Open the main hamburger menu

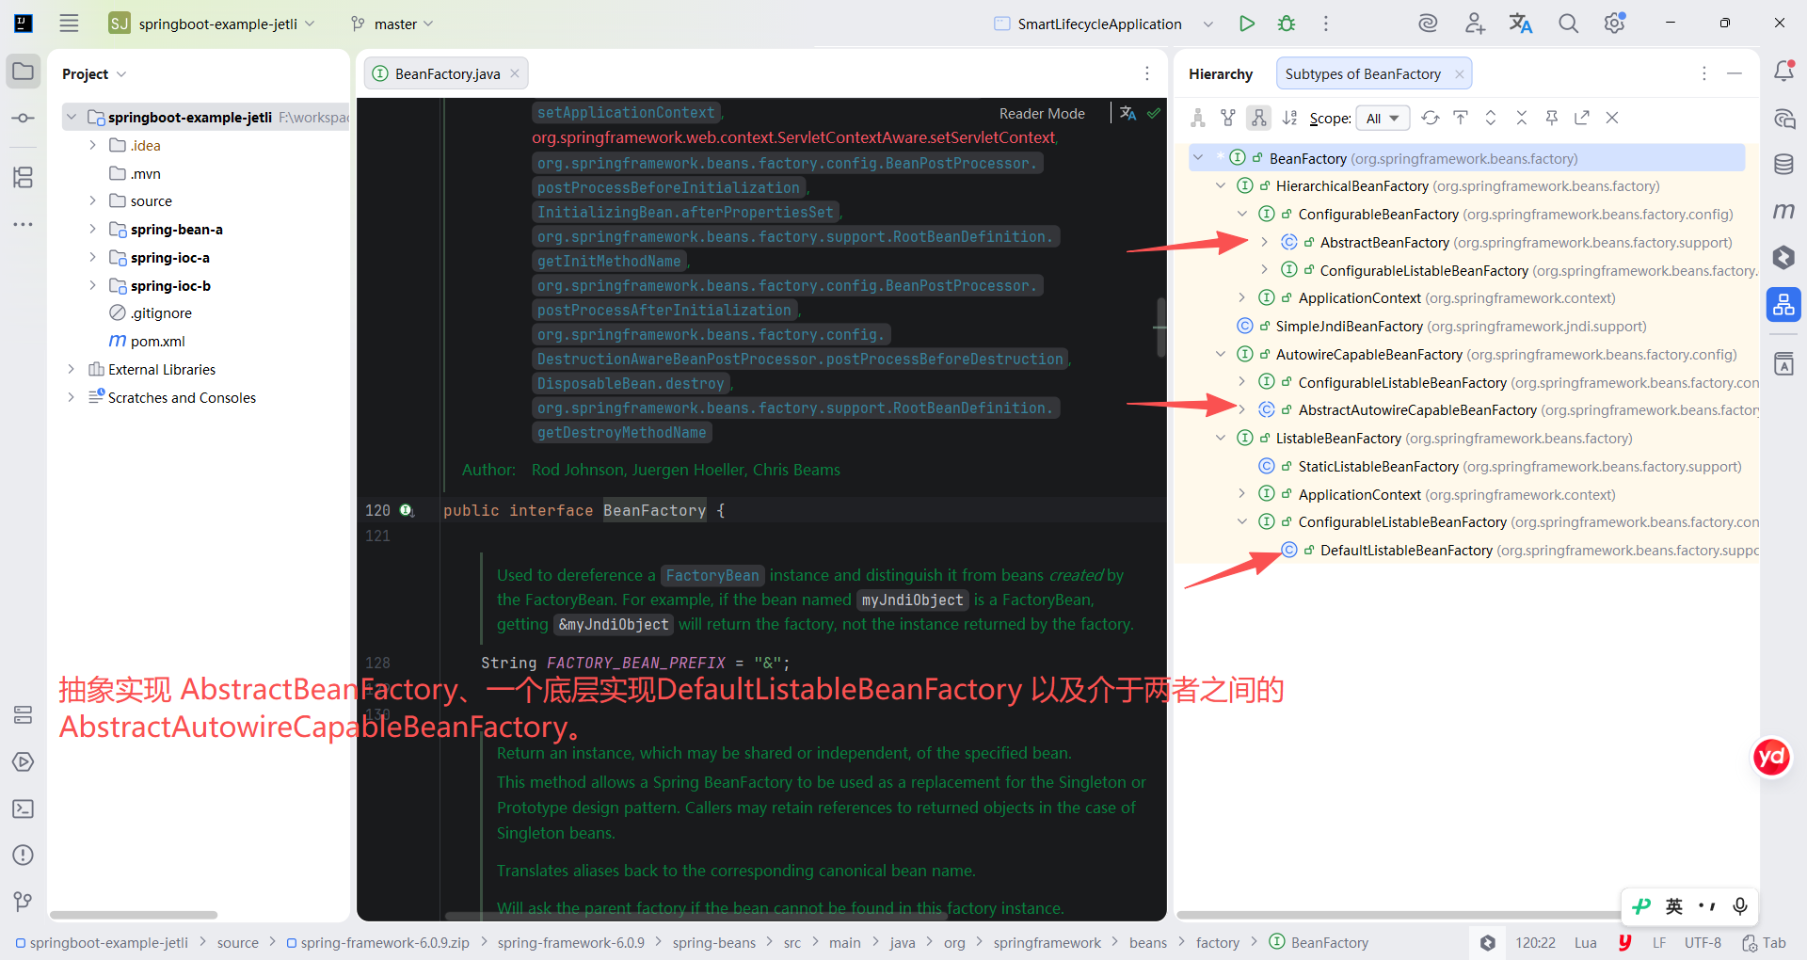(69, 24)
